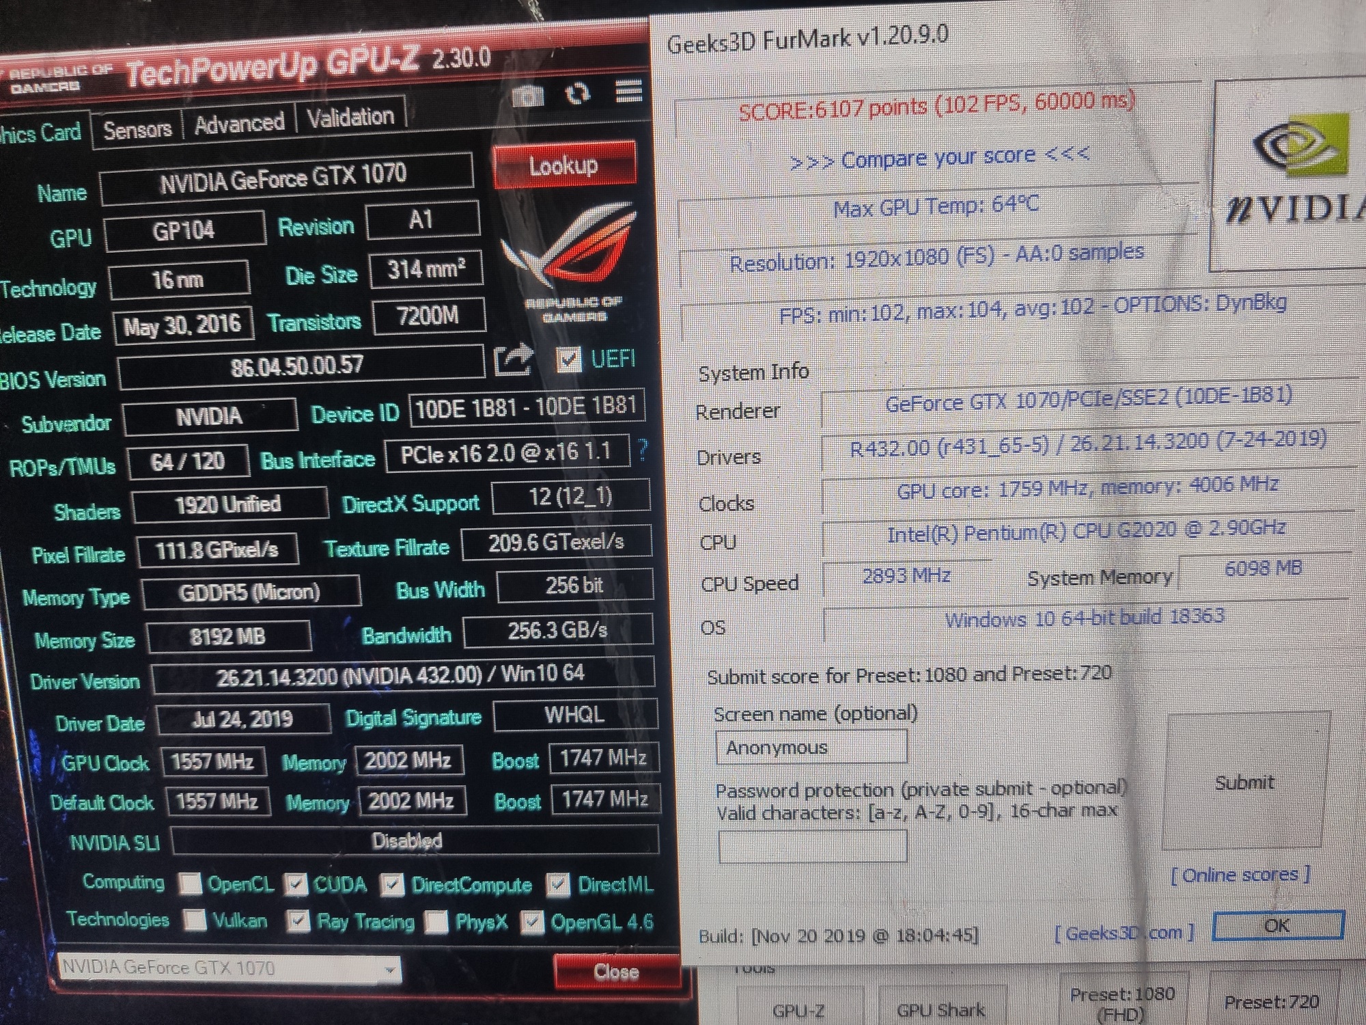Click the GPU-Z tool button in FurMark
Screen dimensions: 1366x1025
click(799, 1008)
